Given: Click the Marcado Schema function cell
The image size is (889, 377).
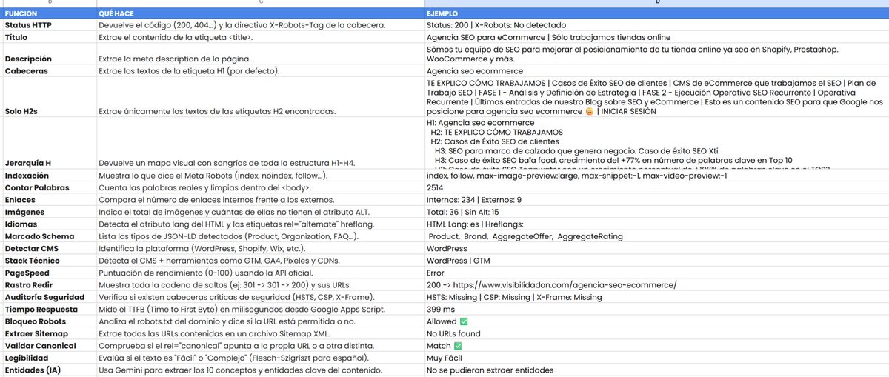Looking at the screenshot, I should click(x=49, y=236).
